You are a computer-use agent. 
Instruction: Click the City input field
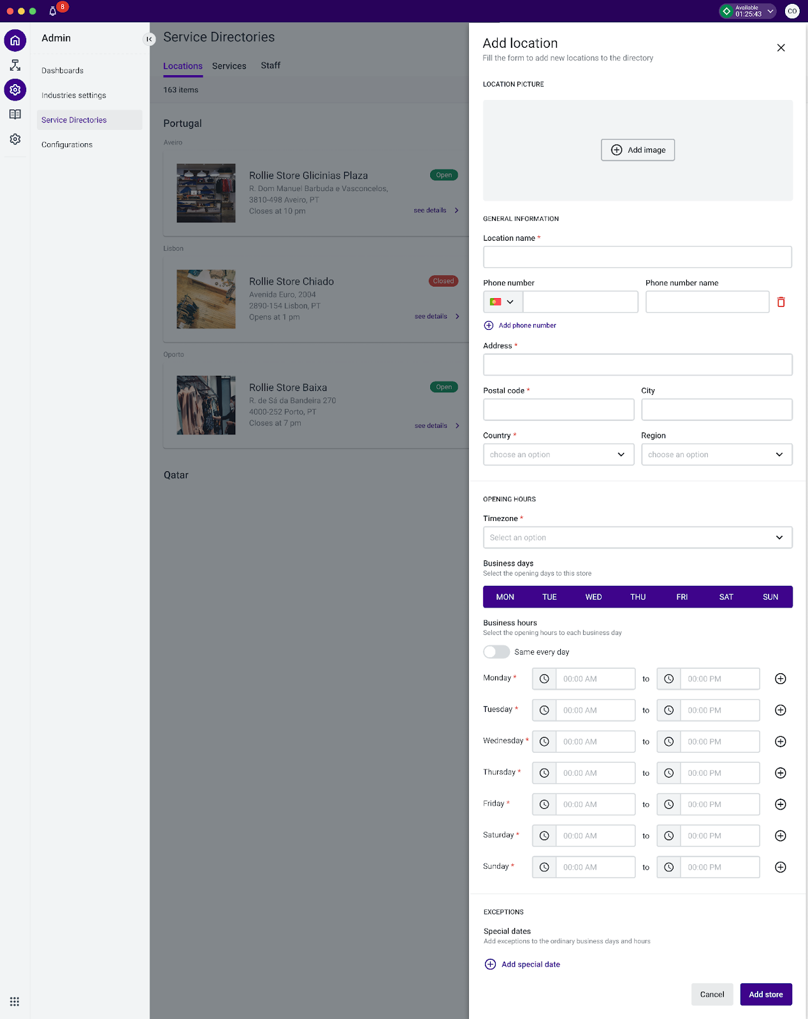(x=717, y=410)
